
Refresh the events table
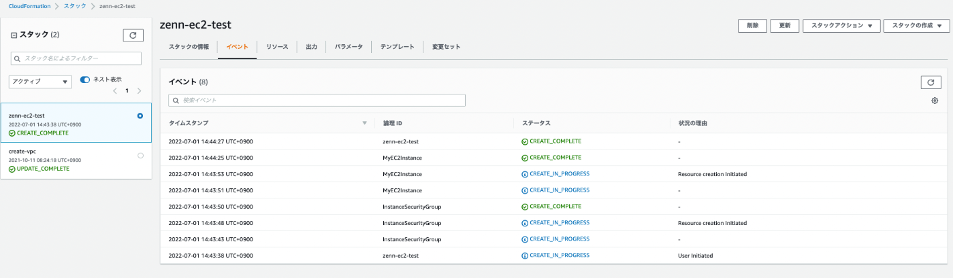click(931, 82)
